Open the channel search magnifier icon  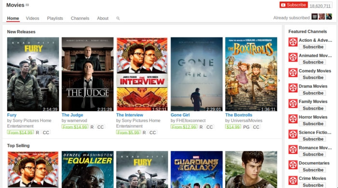118,18
